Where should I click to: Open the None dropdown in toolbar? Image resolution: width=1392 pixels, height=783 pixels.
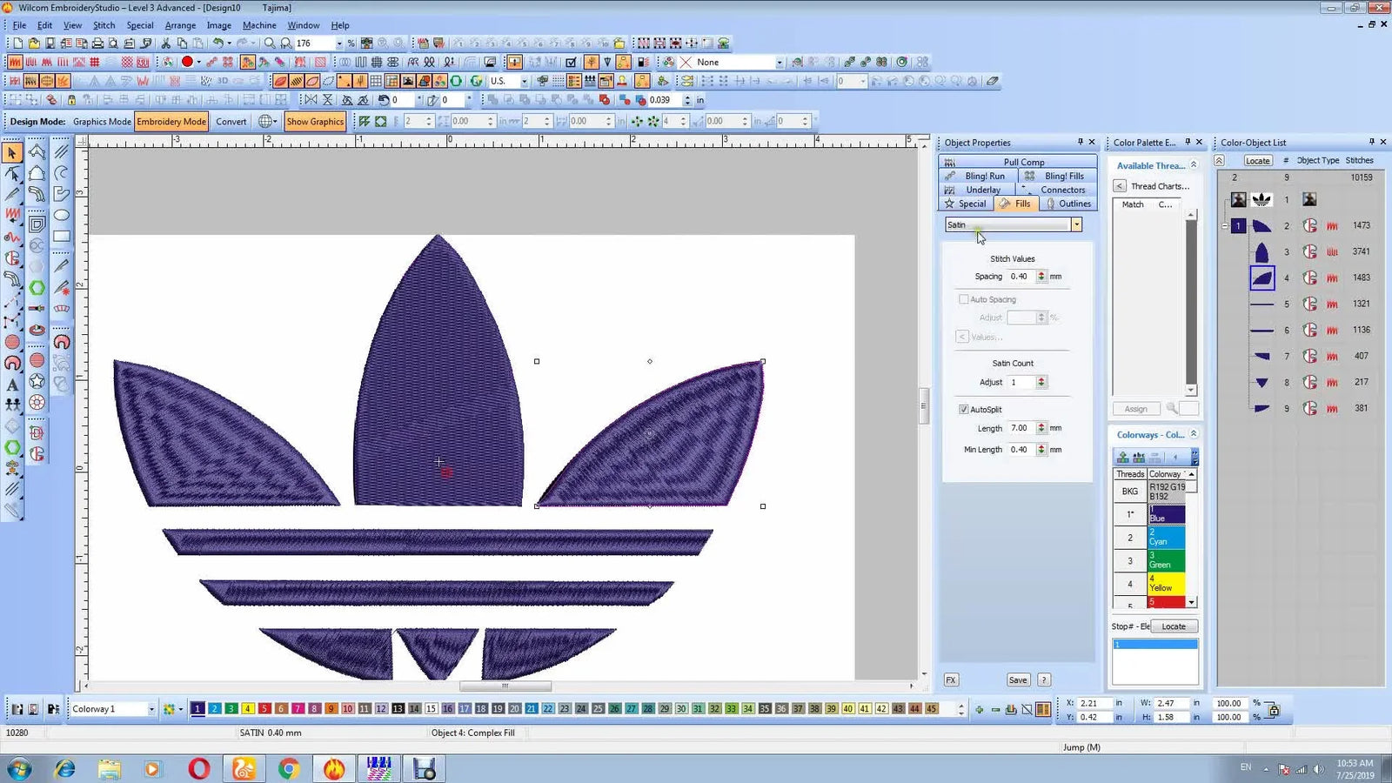(x=780, y=63)
